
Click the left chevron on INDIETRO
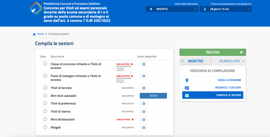pyautogui.click(x=183, y=61)
